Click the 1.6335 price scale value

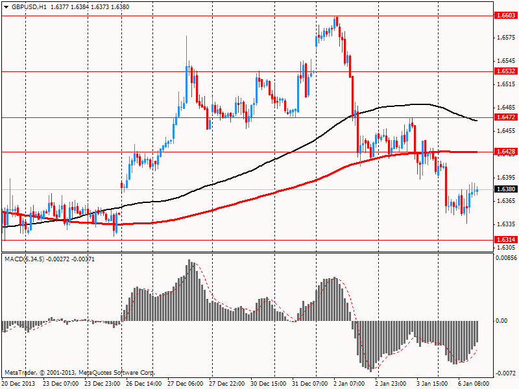(x=507, y=224)
